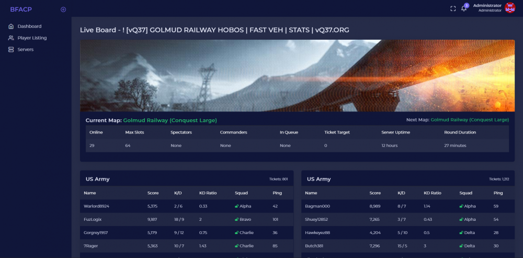This screenshot has width=523, height=258.
Task: Open notifications bell icon
Action: coord(463,8)
